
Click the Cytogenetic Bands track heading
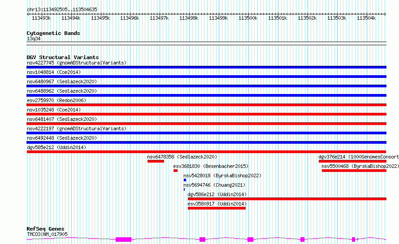pyautogui.click(x=53, y=33)
